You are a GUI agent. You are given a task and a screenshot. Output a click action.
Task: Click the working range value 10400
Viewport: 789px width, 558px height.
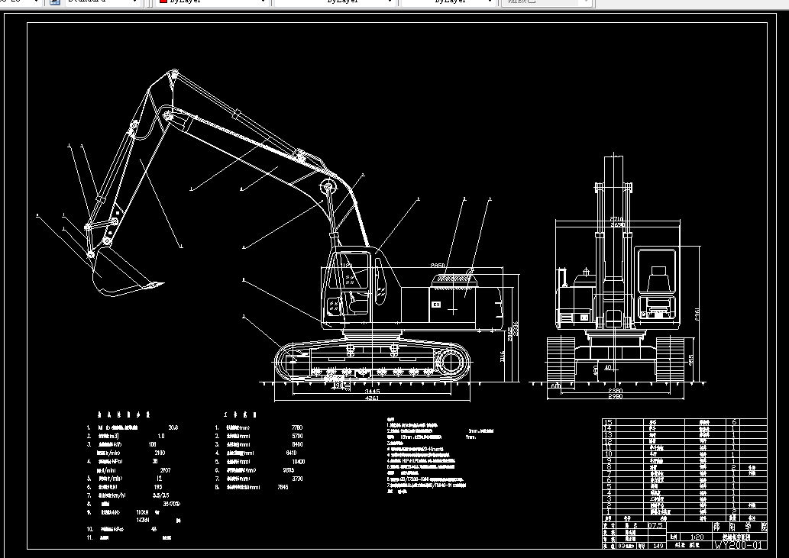coord(299,462)
